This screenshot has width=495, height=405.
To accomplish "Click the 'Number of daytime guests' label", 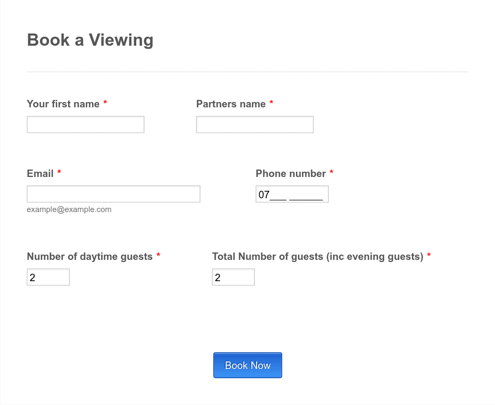I will pyautogui.click(x=89, y=257).
